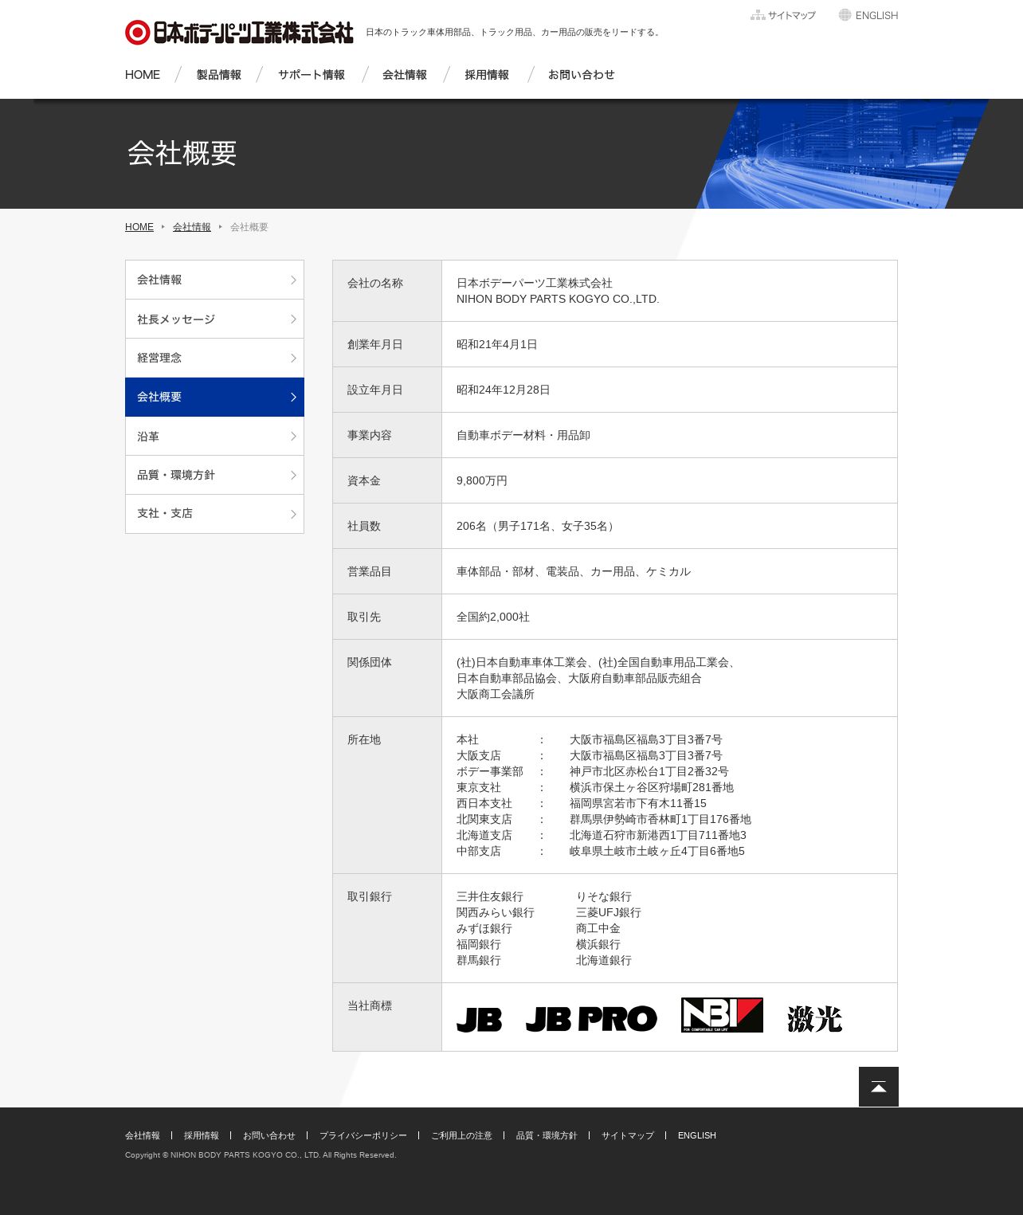Click HOME in the breadcrumb

139,227
